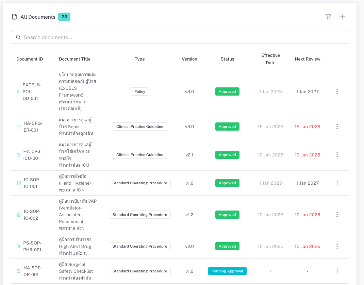Open the filter documents icon

[328, 17]
